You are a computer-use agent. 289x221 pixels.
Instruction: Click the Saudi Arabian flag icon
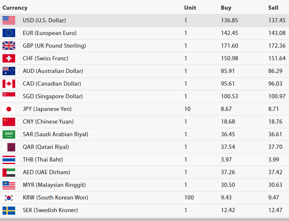click(x=9, y=134)
